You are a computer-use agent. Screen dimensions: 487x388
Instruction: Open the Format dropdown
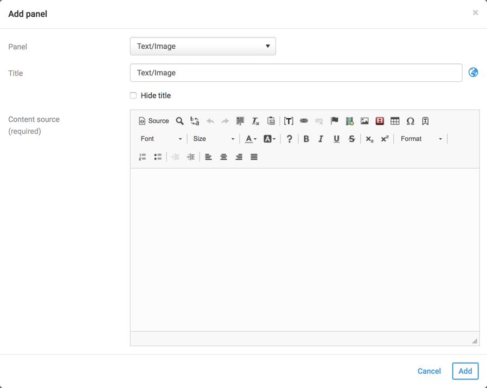pyautogui.click(x=421, y=139)
